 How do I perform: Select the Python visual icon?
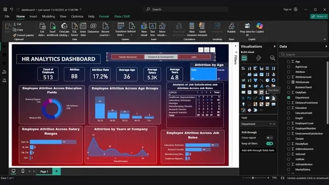pos(249,98)
